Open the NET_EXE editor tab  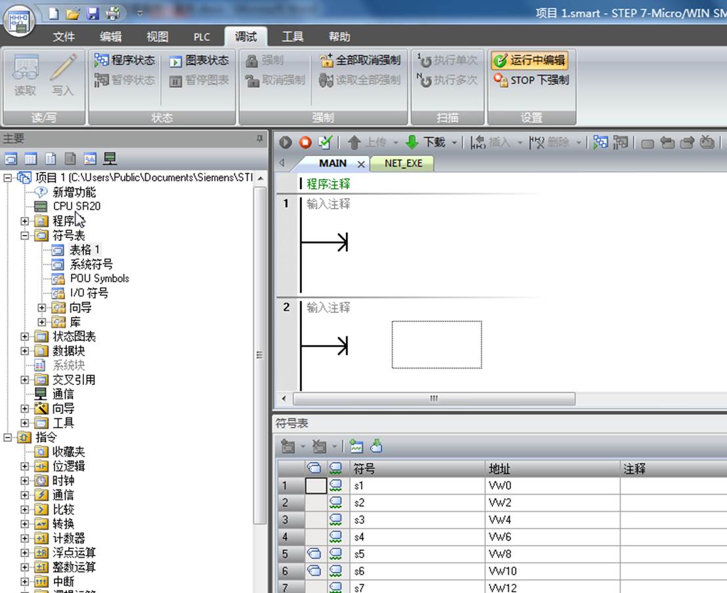click(x=403, y=163)
